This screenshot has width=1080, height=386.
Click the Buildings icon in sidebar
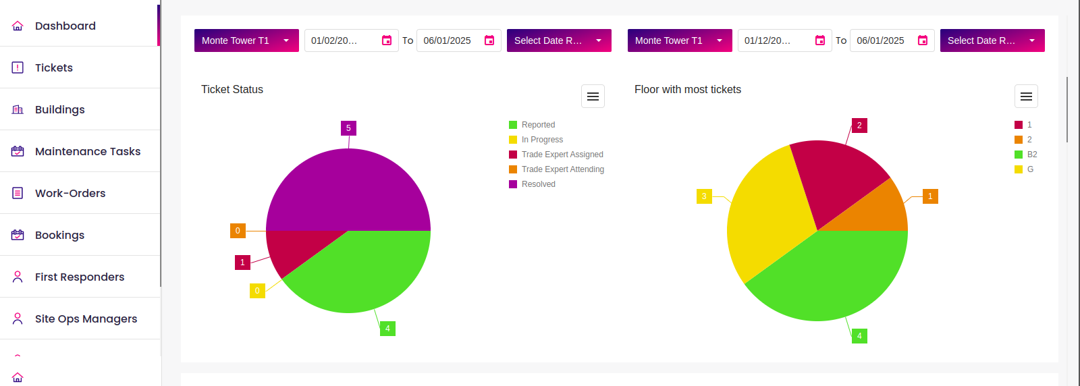pos(18,109)
